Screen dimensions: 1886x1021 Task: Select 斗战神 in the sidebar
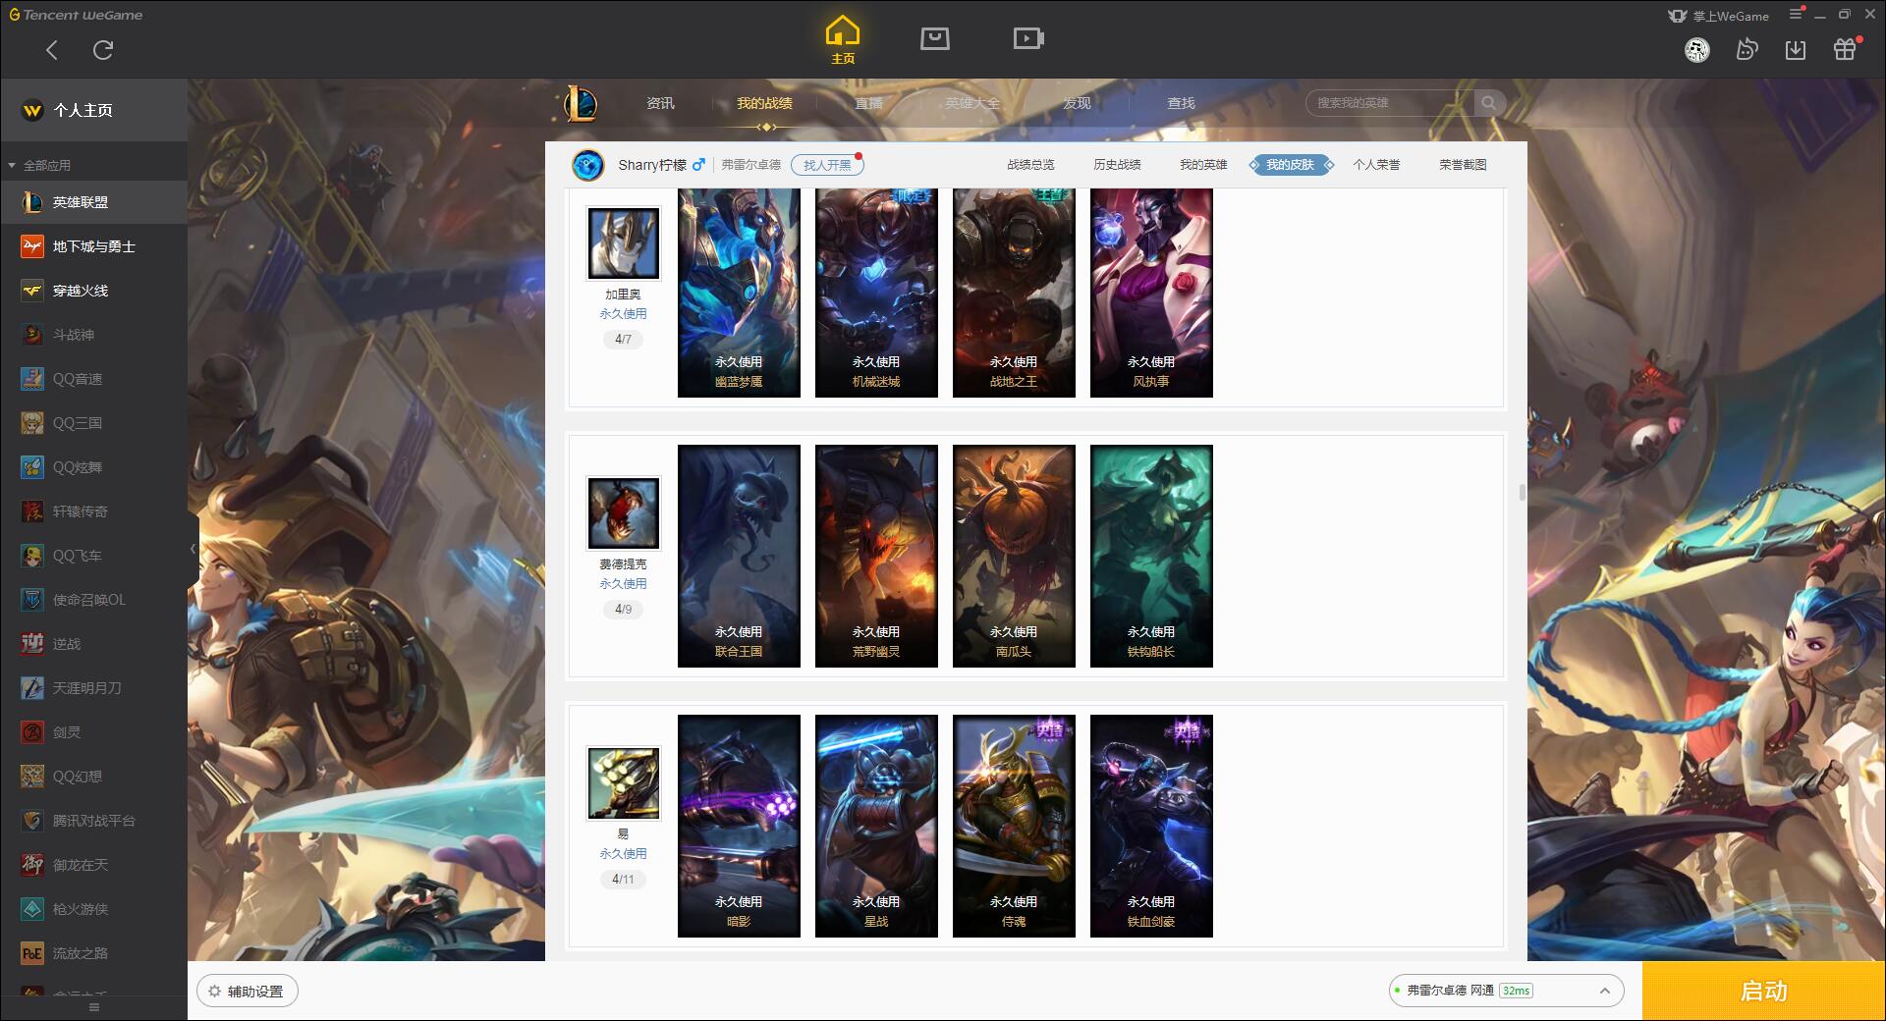pyautogui.click(x=93, y=335)
